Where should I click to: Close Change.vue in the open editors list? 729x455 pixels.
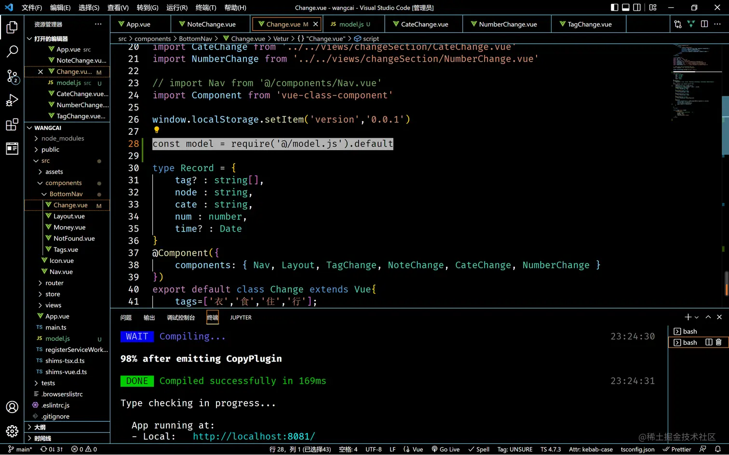point(40,72)
